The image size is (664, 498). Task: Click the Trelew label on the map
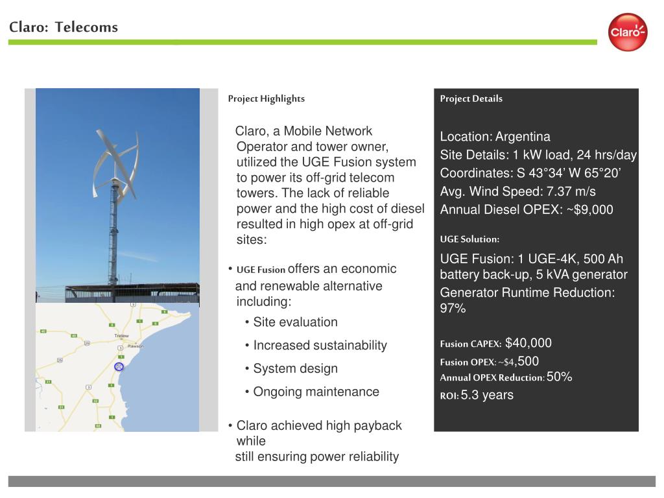coord(121,335)
